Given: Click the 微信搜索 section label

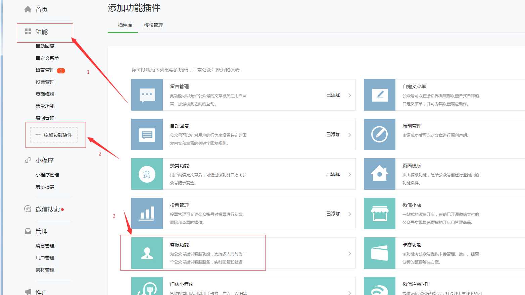Looking at the screenshot, I should 48,209.
